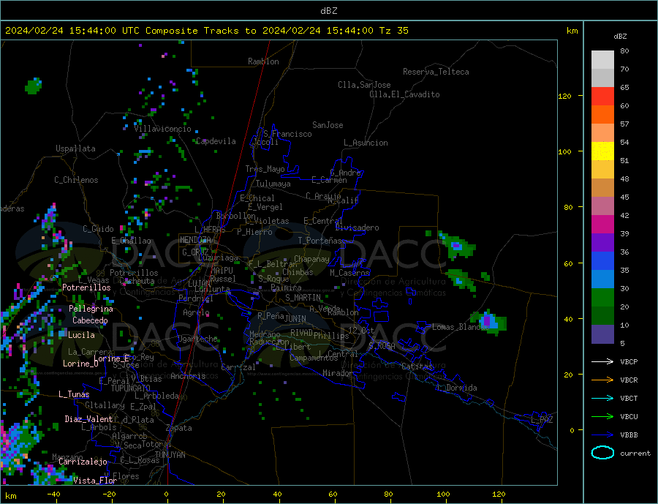Screen dimensions: 658x504
Task: Click the 'L_PAZ' map label
Action: [542, 420]
